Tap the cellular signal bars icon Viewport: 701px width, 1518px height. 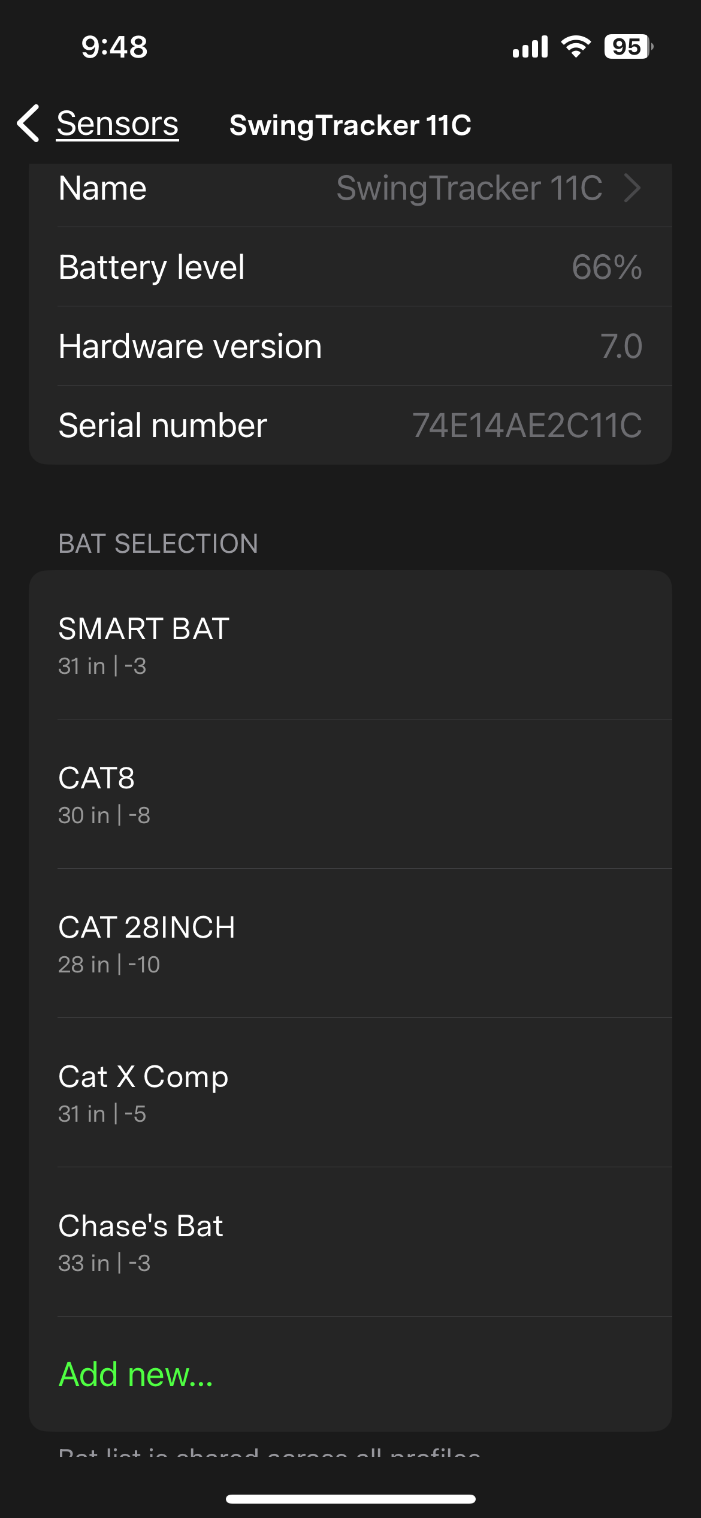[x=530, y=47]
